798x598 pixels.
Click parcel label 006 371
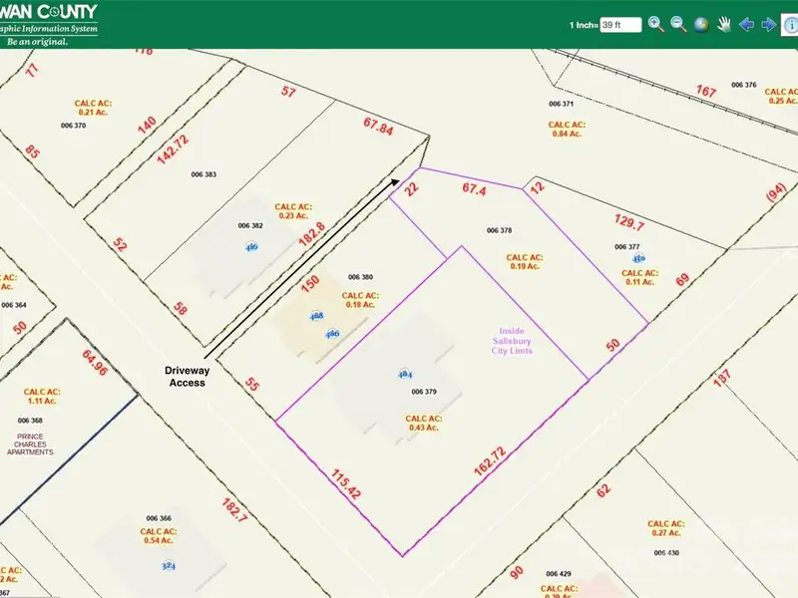[562, 104]
